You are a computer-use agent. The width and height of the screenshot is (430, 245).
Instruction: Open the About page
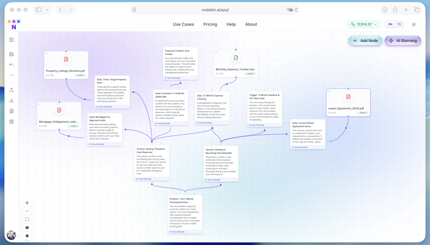[251, 24]
